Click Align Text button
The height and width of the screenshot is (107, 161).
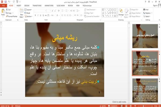click(x=89, y=13)
